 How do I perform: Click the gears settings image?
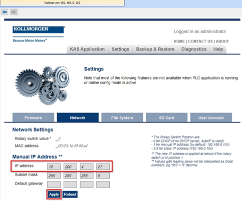pos(43,85)
